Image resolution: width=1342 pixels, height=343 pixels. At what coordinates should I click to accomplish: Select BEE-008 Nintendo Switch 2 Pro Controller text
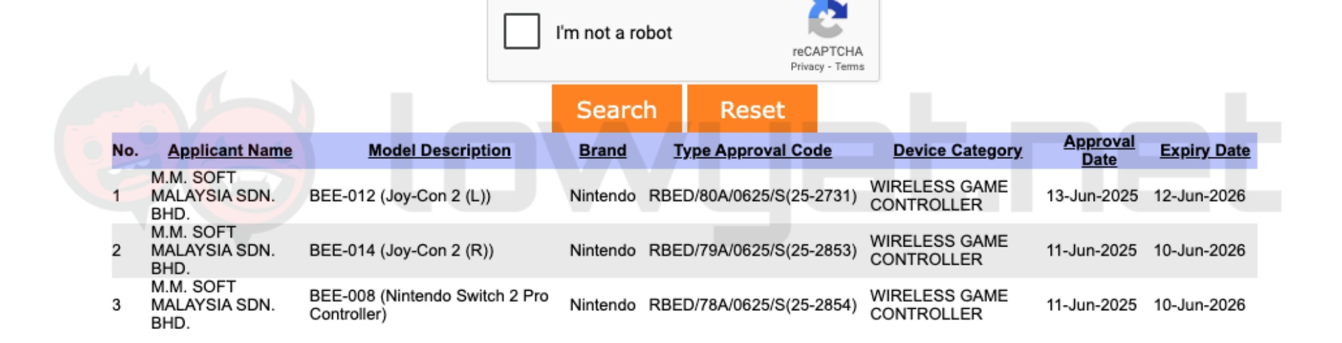tap(429, 305)
